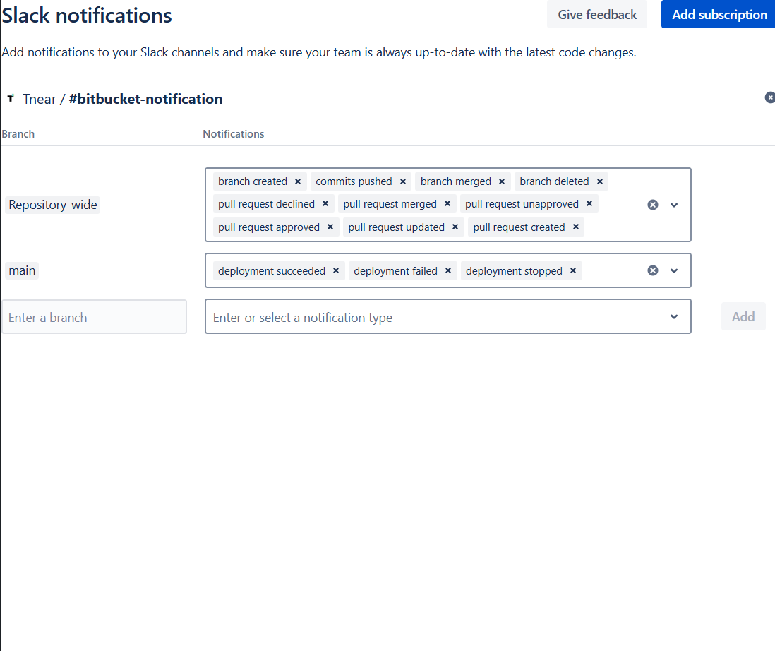Screen dimensions: 775x651
Task: Remove the 'branch merged' notification tag
Action: [x=502, y=181]
